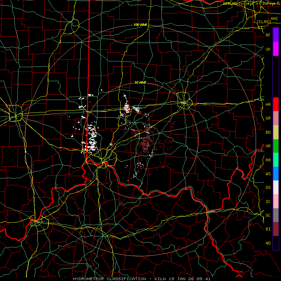The image size is (281, 281).
Task: Select the DS legend label
Action: pos(268,188)
